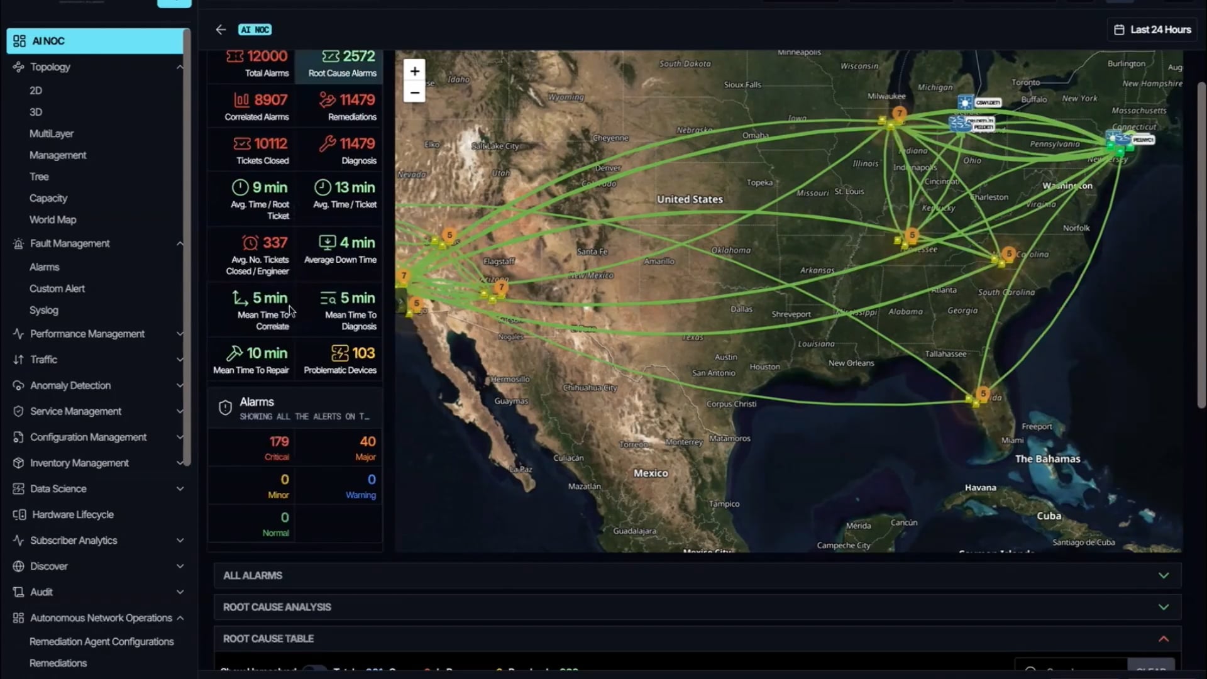The image size is (1207, 679).
Task: Zoom in on the map
Action: click(x=414, y=72)
